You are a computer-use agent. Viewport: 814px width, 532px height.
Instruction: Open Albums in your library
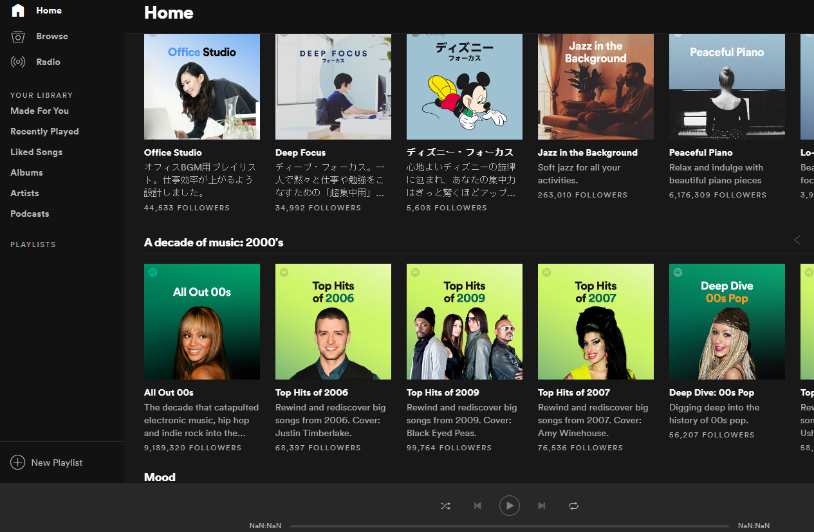(x=26, y=172)
